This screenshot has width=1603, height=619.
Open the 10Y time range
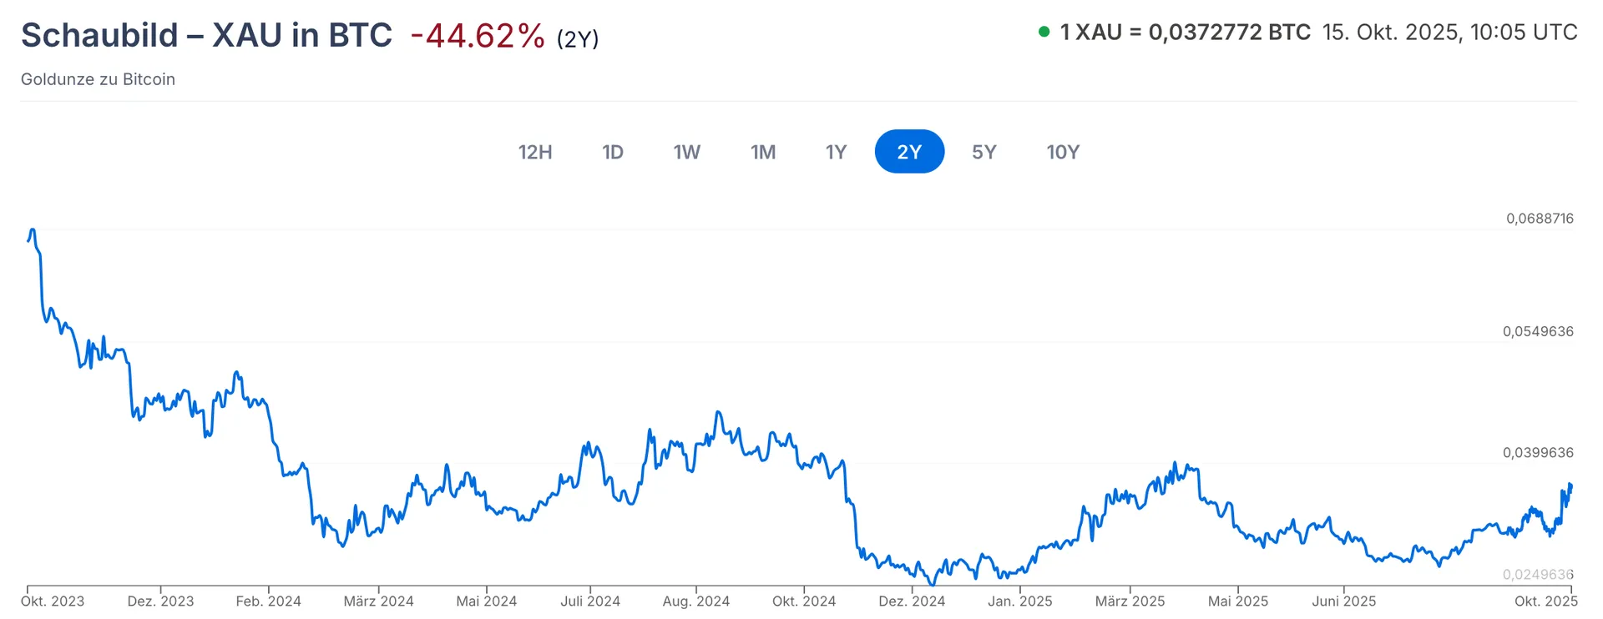(1063, 152)
